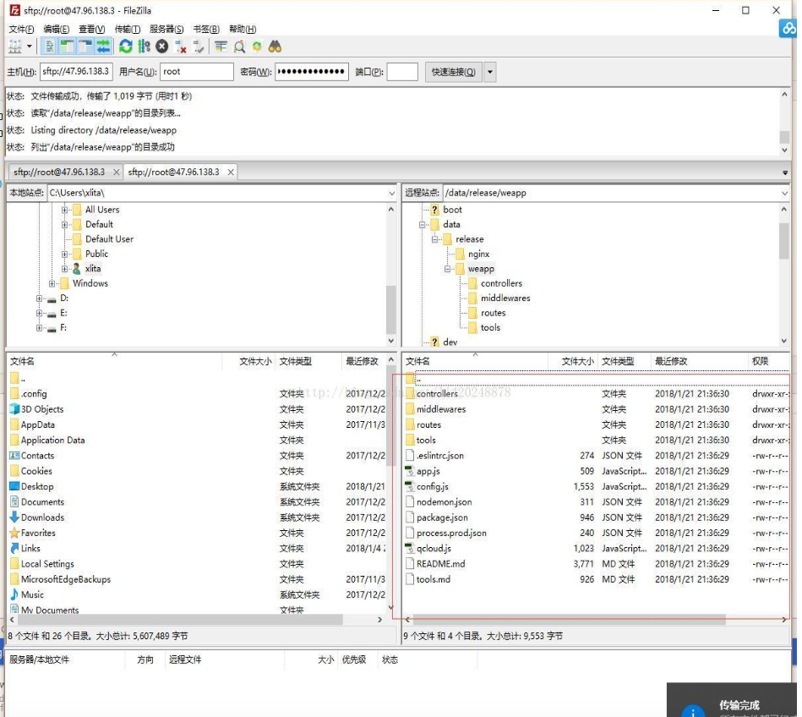Screen dimensions: 802x717
Task: Toggle the local directory tree display
Action: click(x=67, y=47)
